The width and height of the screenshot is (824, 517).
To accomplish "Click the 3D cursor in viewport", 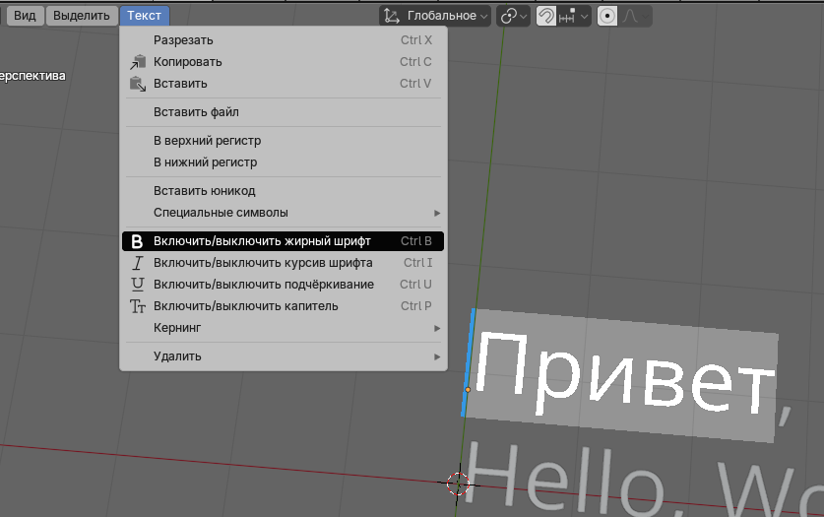I will tap(458, 484).
